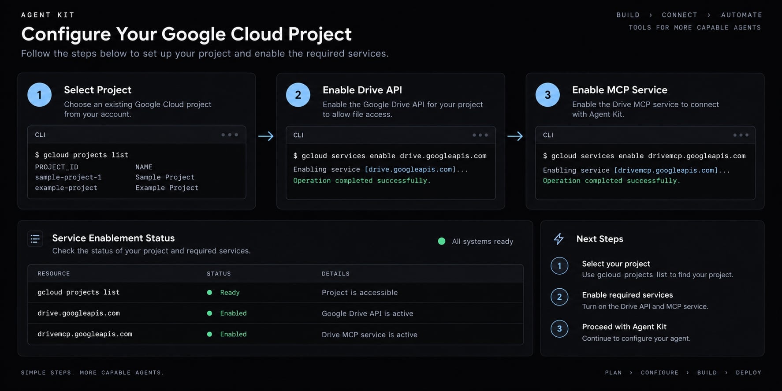
Task: Select BUILD in the top breadcrumb
Action: 628,15
